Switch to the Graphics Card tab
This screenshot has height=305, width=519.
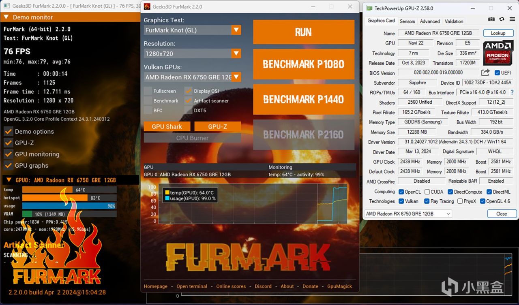click(381, 21)
